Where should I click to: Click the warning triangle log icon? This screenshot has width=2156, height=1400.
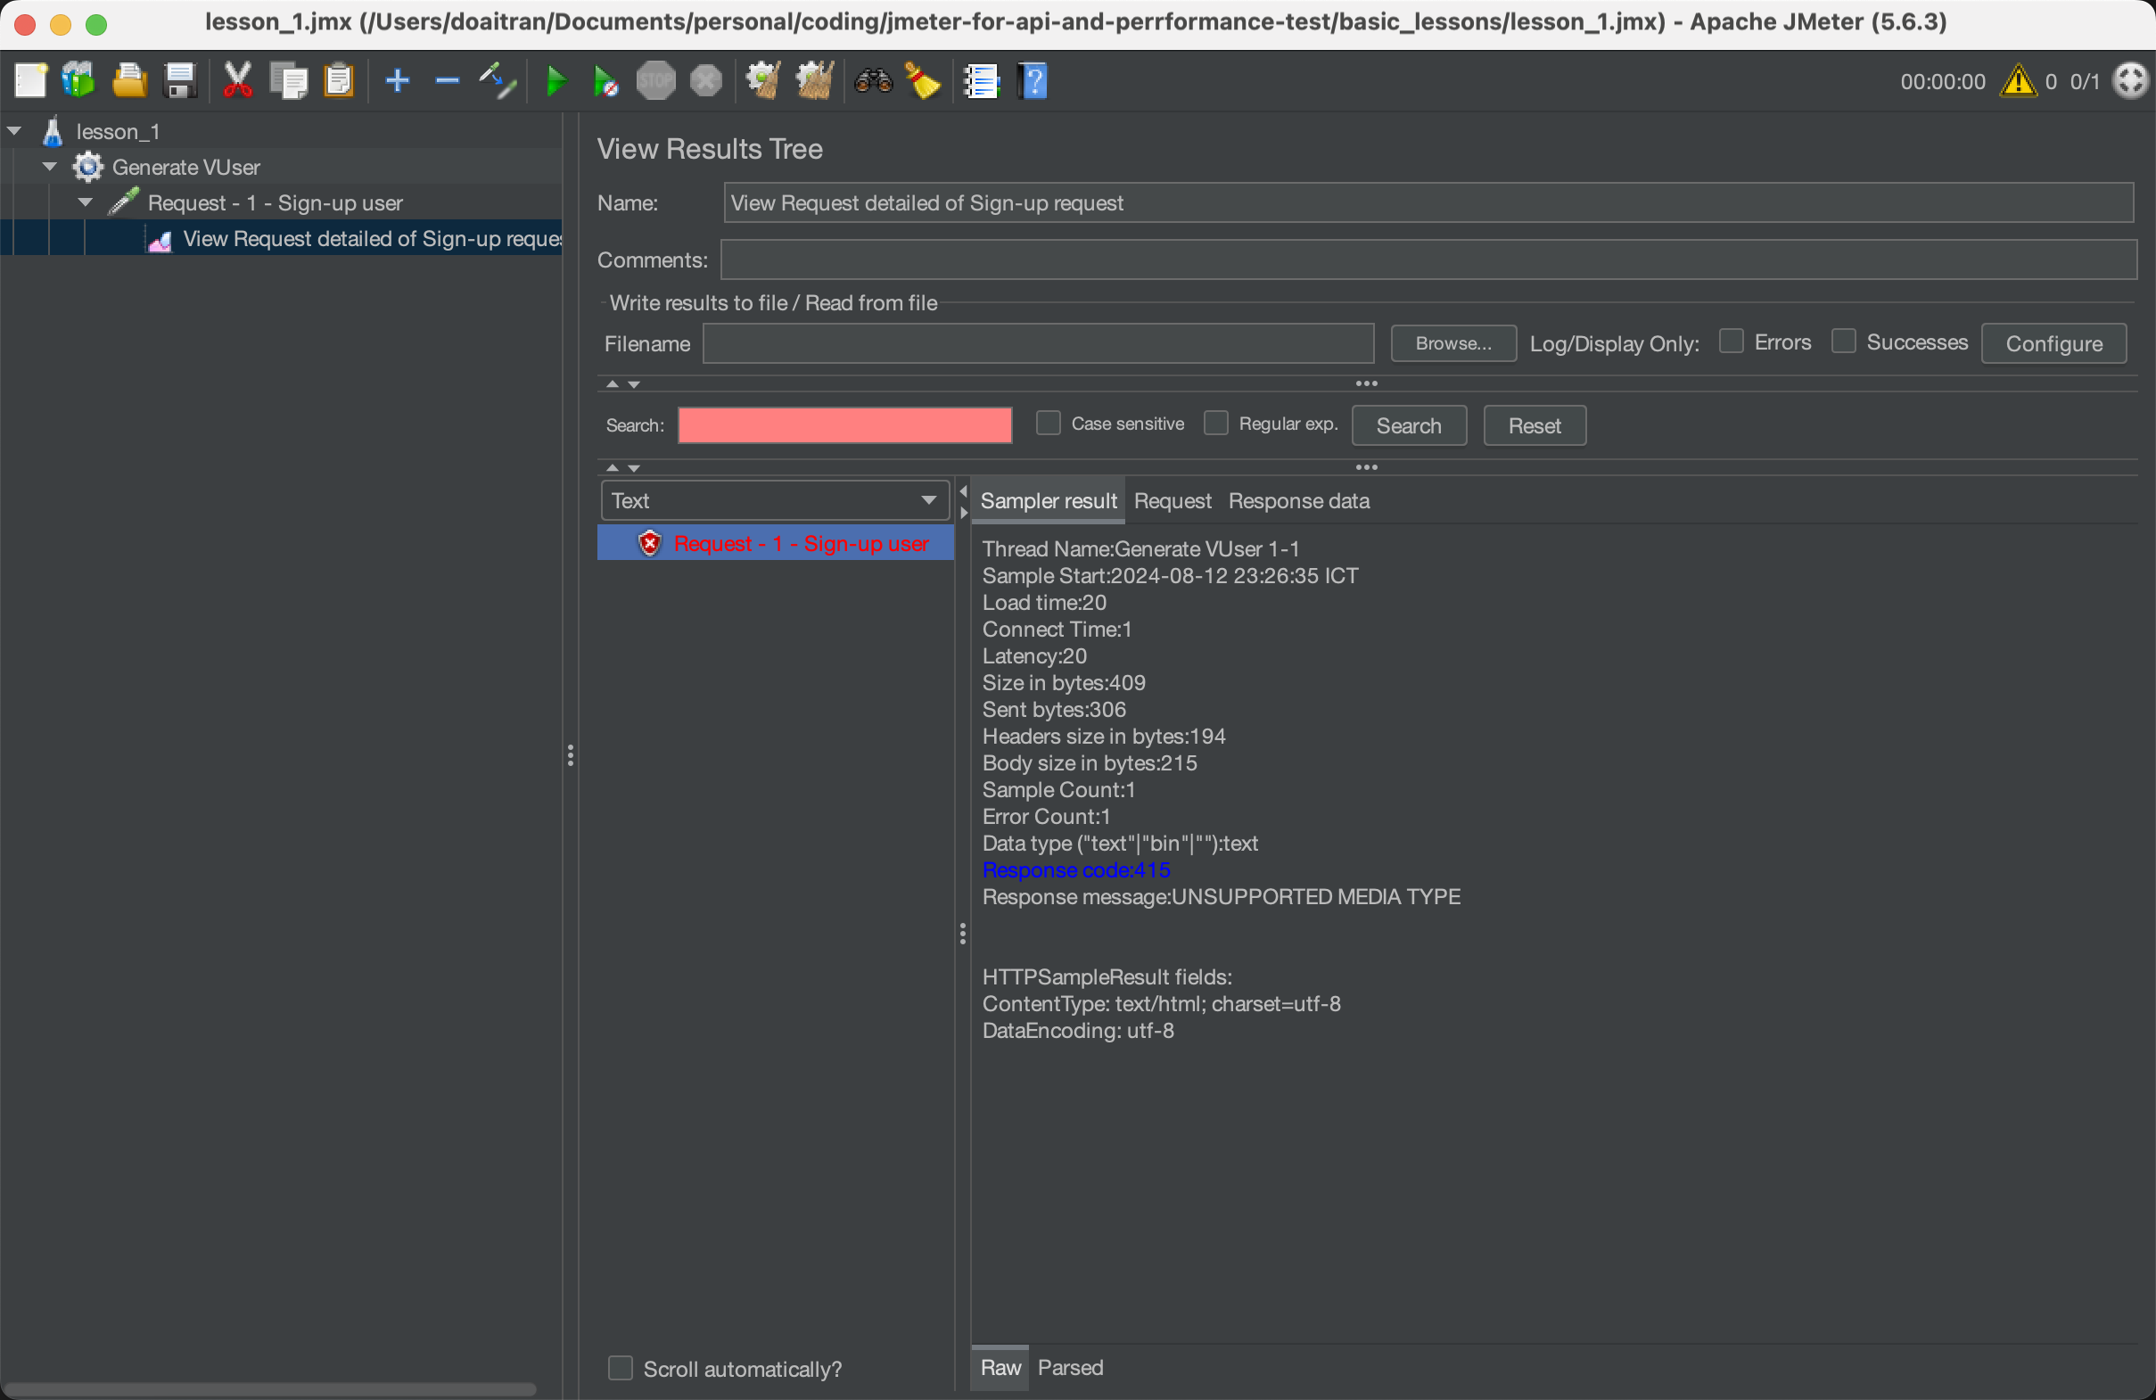point(2018,80)
